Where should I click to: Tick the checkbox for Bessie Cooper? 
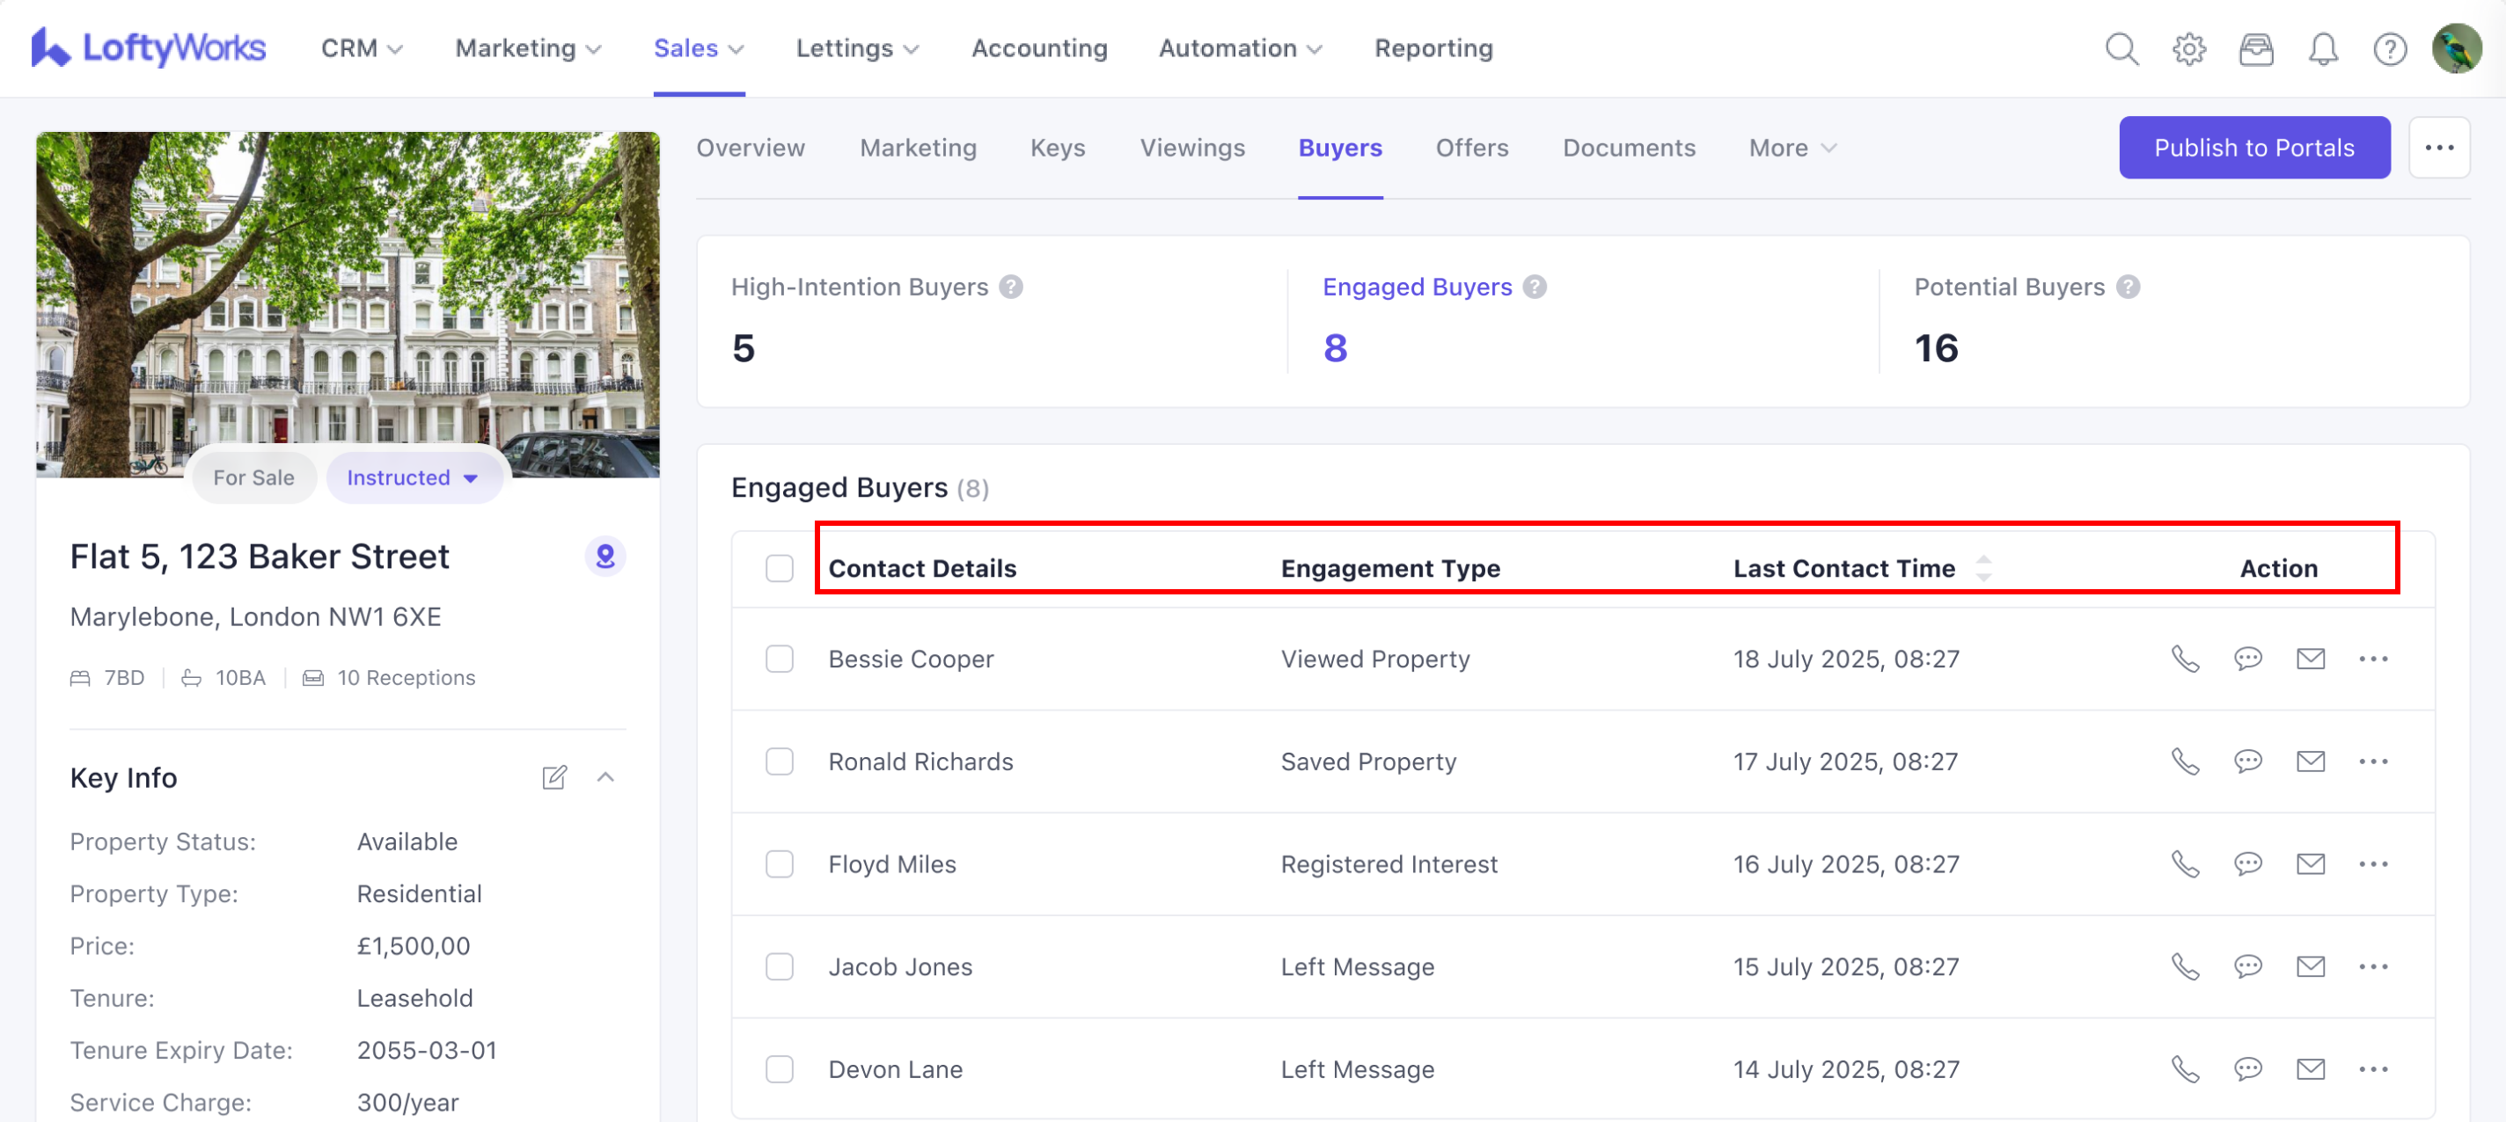[780, 659]
